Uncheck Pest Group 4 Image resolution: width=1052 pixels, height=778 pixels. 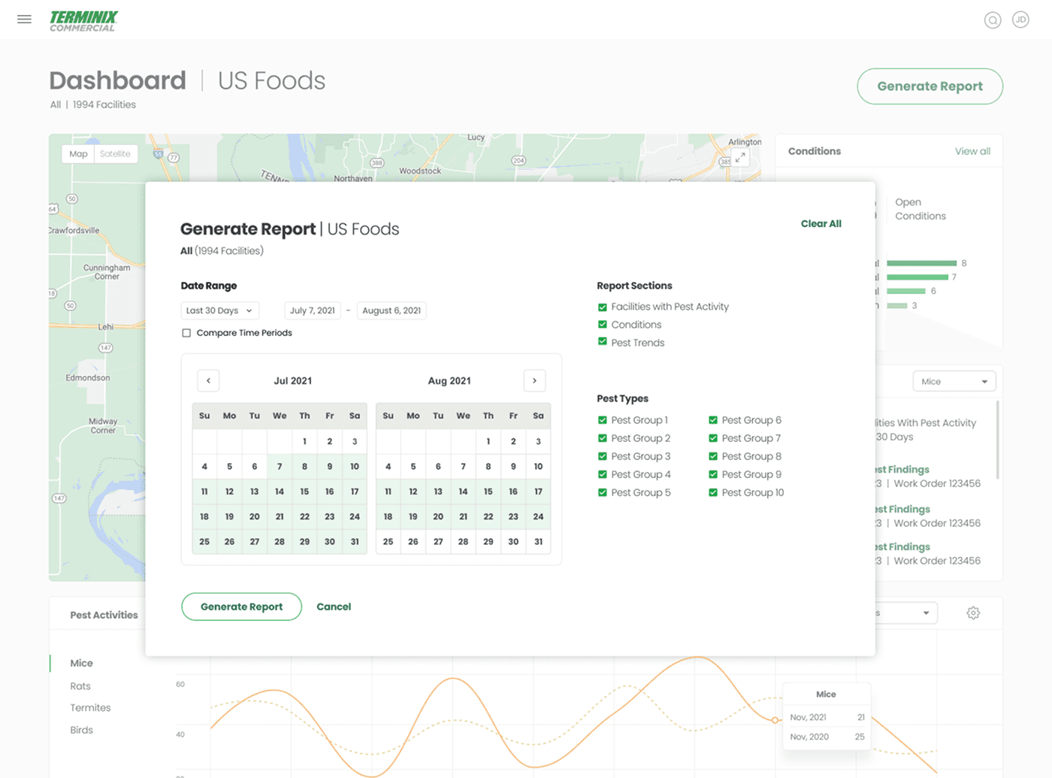603,474
